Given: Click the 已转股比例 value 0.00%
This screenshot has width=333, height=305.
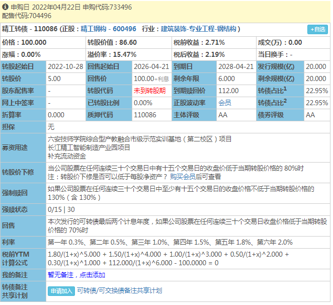Looking at the screenshot, I should [x=143, y=103].
